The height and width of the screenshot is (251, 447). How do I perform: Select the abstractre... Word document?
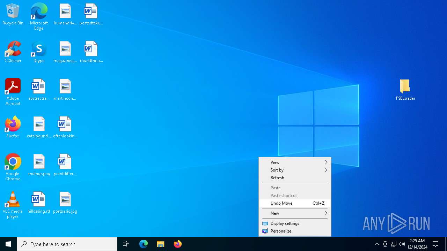pyautogui.click(x=39, y=90)
